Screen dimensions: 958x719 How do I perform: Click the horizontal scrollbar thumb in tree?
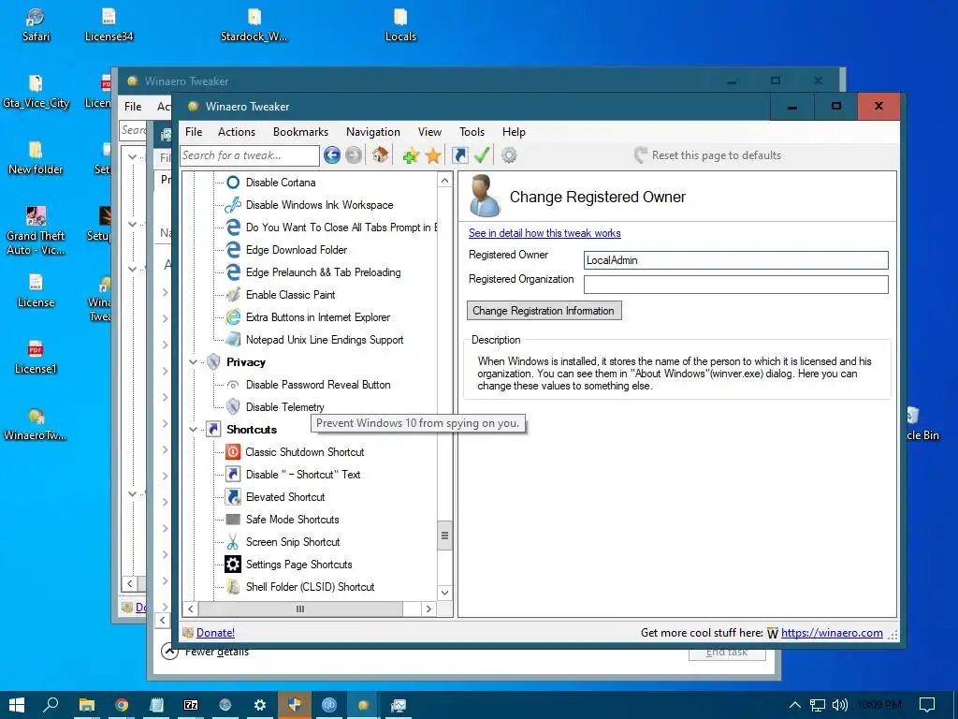tap(300, 609)
